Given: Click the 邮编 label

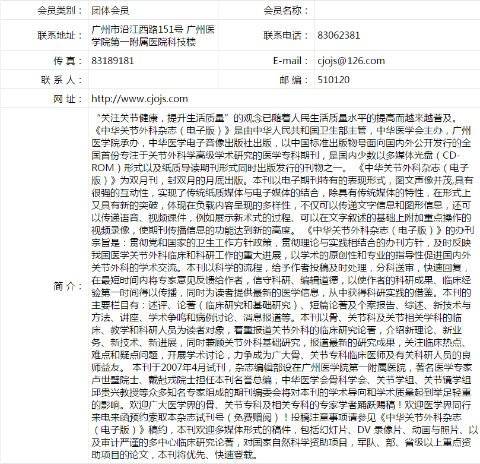Looking at the screenshot, I should [294, 80].
